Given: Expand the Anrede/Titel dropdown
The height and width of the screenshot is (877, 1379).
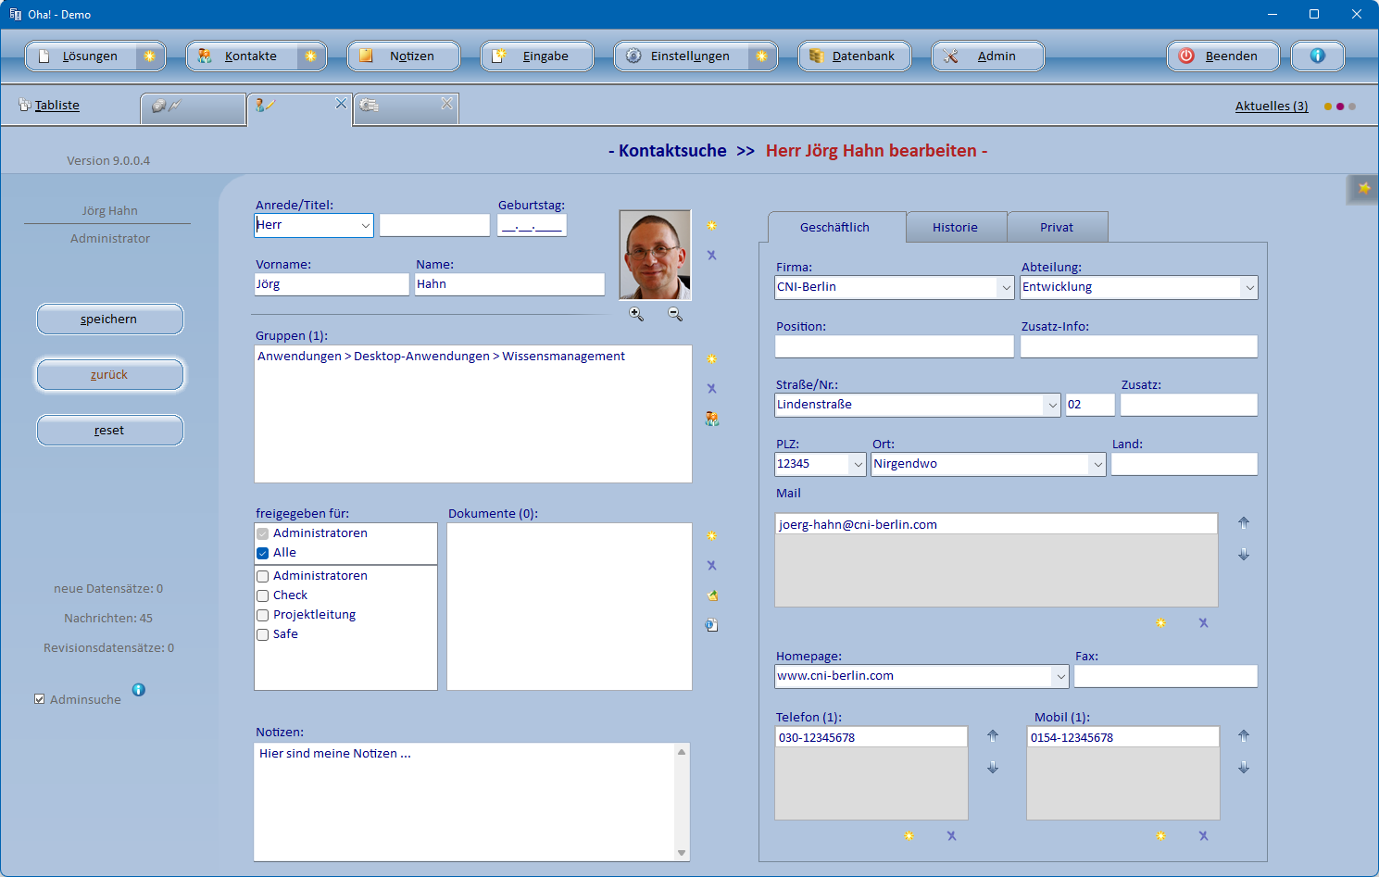Looking at the screenshot, I should pyautogui.click(x=365, y=225).
